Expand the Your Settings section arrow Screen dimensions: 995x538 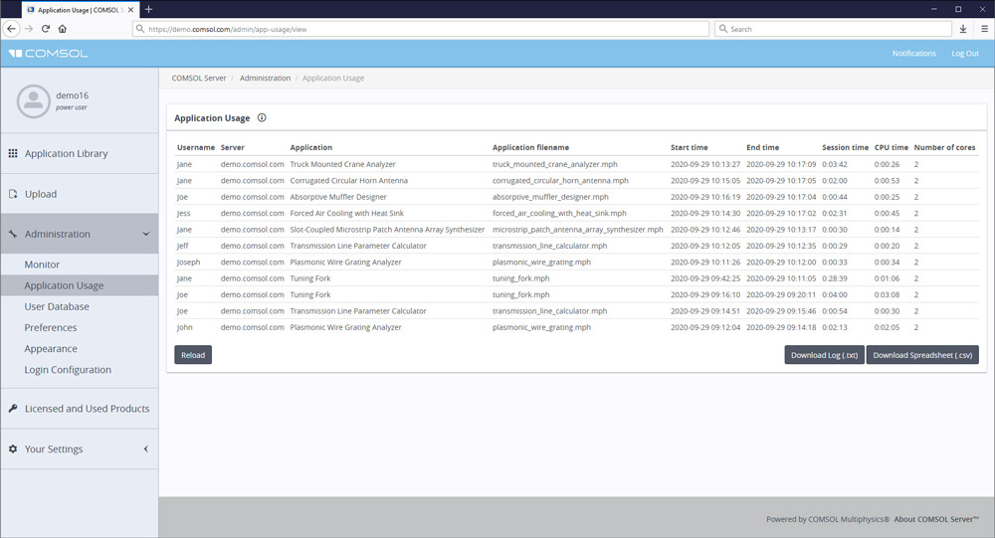tap(146, 449)
